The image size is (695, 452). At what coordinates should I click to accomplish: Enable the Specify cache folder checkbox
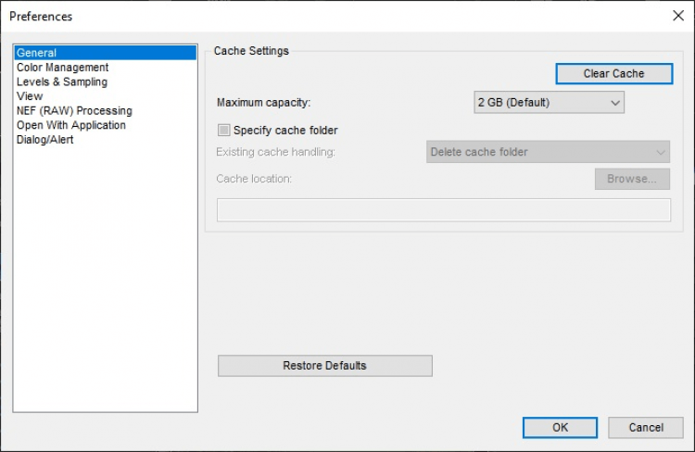coord(223,131)
